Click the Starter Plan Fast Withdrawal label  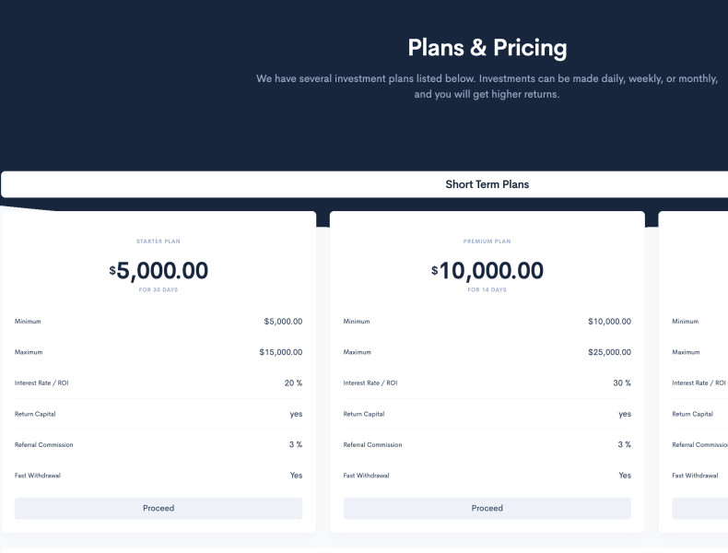pos(38,476)
